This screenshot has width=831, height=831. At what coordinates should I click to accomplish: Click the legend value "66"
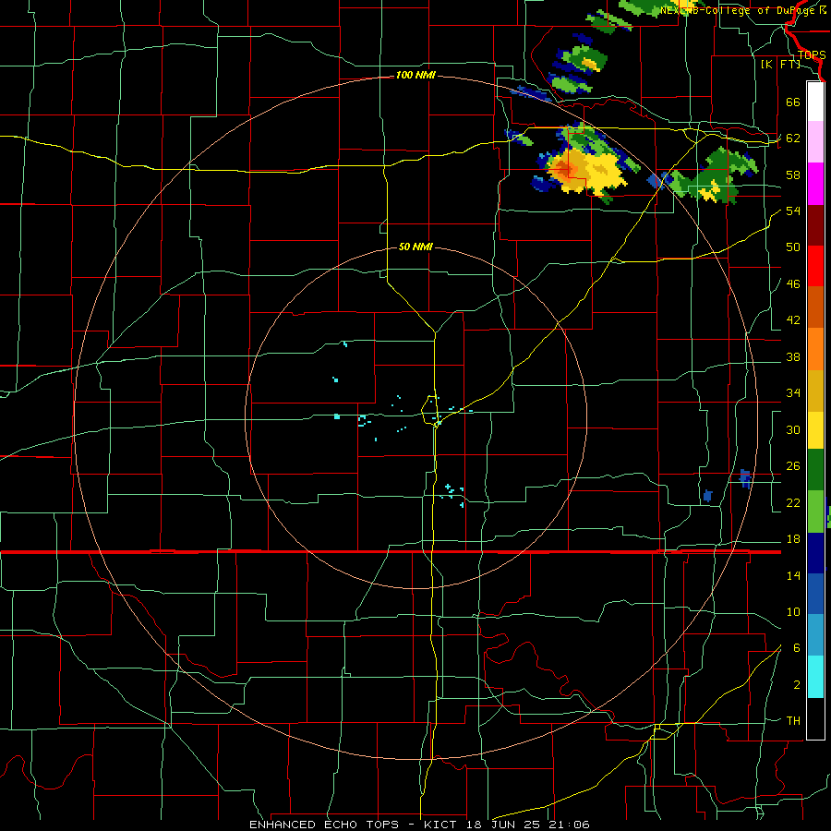[x=793, y=102]
